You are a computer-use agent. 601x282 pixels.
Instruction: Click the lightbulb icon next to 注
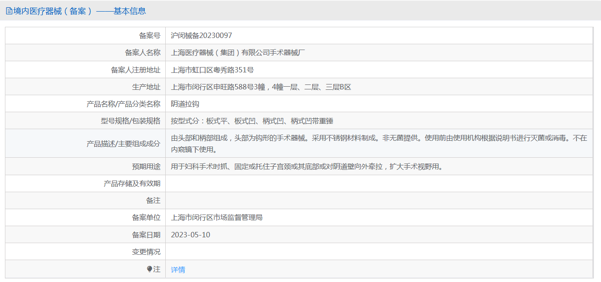[x=150, y=269]
